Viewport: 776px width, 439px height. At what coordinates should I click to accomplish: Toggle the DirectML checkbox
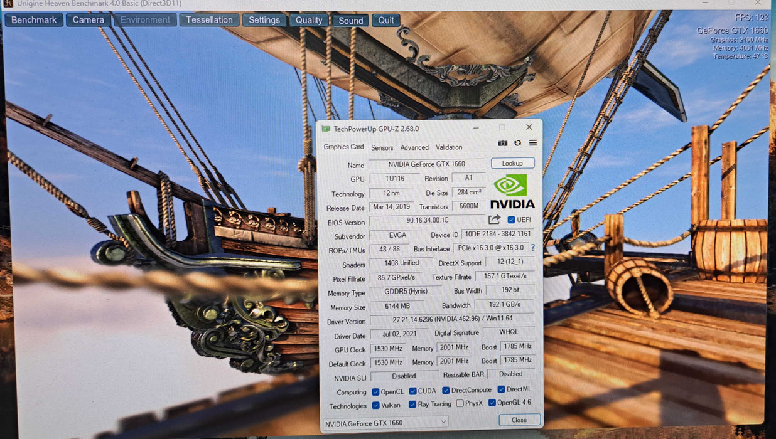coord(501,389)
